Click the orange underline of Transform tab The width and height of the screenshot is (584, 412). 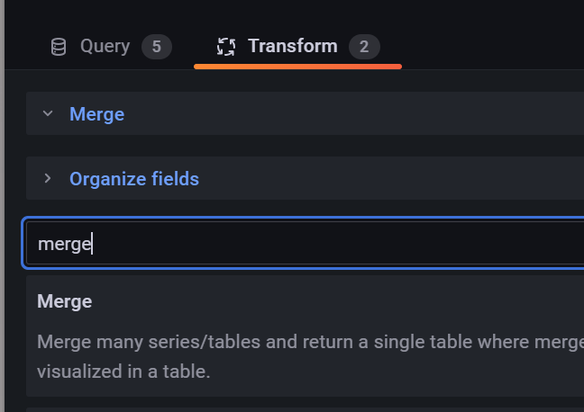[x=297, y=67]
